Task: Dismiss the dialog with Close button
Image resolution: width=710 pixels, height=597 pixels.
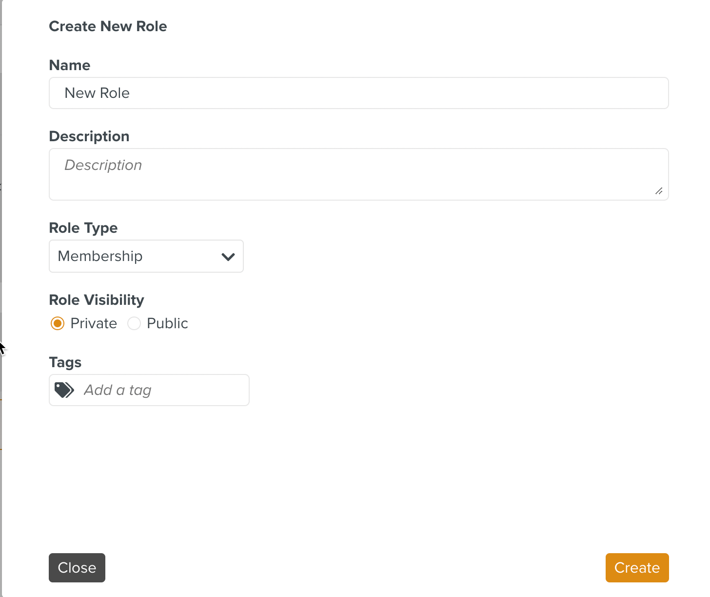Action: click(x=77, y=568)
